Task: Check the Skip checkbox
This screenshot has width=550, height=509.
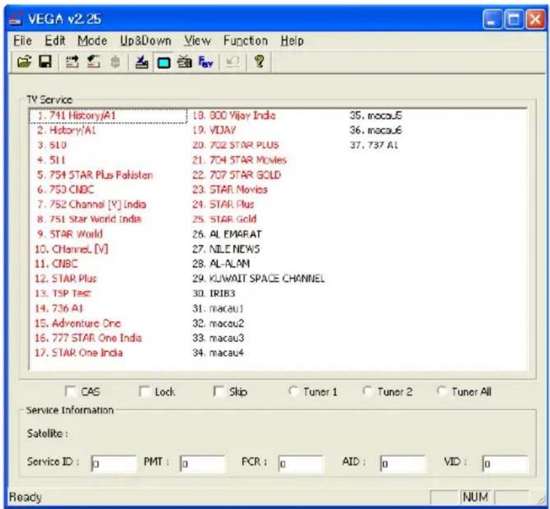Action: coord(219,391)
